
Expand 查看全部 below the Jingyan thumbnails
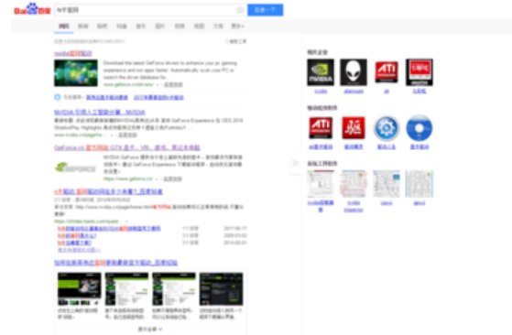tap(150, 330)
